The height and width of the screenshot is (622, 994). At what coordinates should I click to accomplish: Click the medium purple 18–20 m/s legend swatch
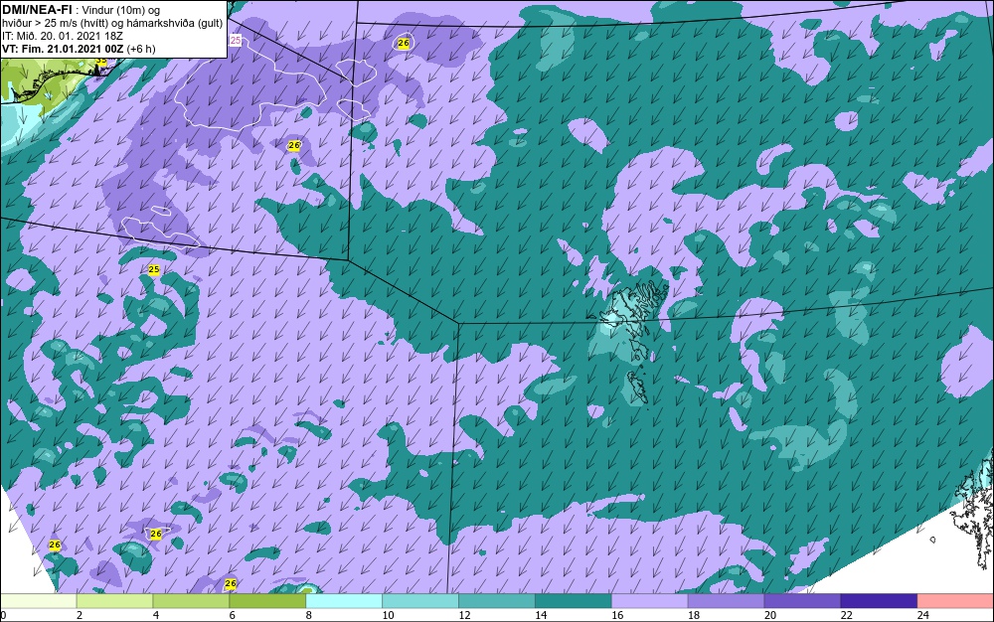(x=726, y=601)
